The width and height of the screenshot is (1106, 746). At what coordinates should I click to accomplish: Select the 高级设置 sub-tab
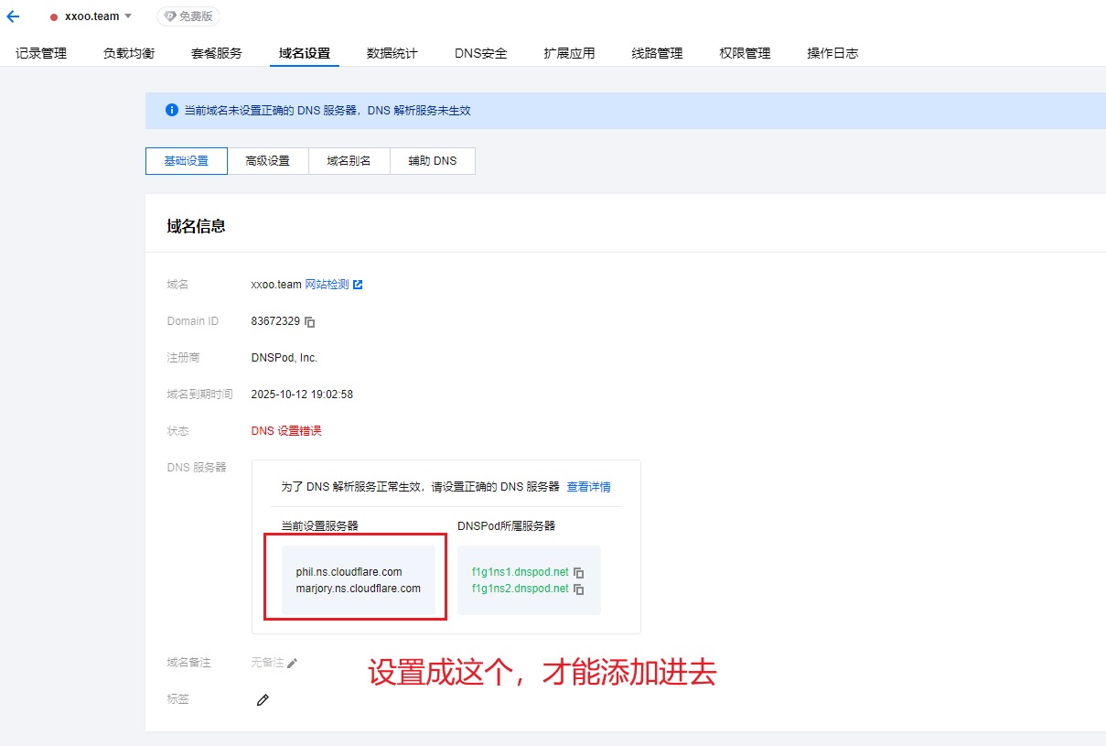[x=267, y=161]
